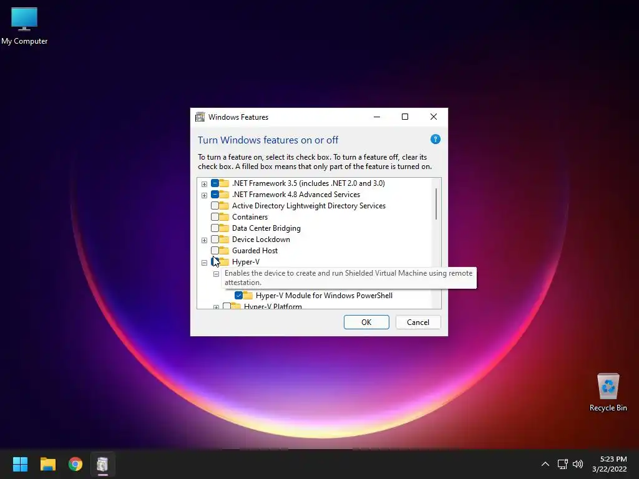Select the Containers label
The height and width of the screenshot is (479, 639).
(x=250, y=216)
